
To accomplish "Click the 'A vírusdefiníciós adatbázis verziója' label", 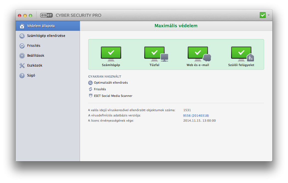I will [x=114, y=116].
